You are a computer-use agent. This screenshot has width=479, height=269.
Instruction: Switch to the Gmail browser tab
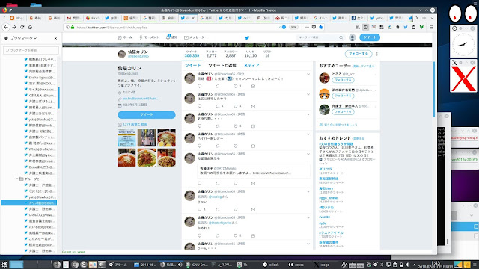click(73, 18)
